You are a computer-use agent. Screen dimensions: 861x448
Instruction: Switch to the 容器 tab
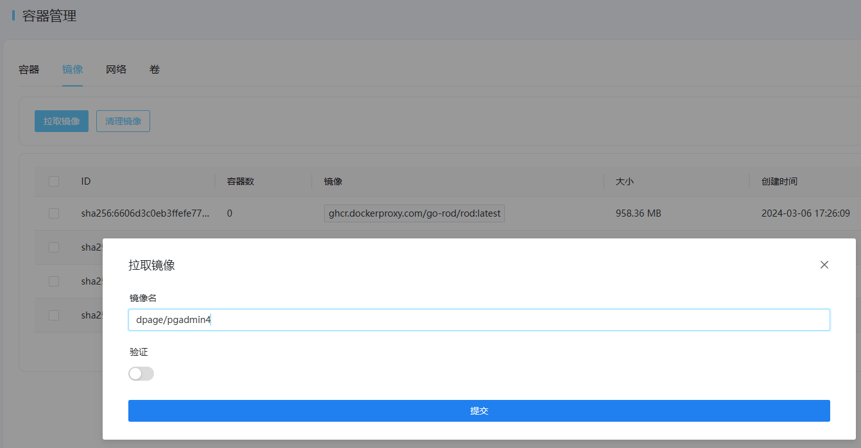29,69
